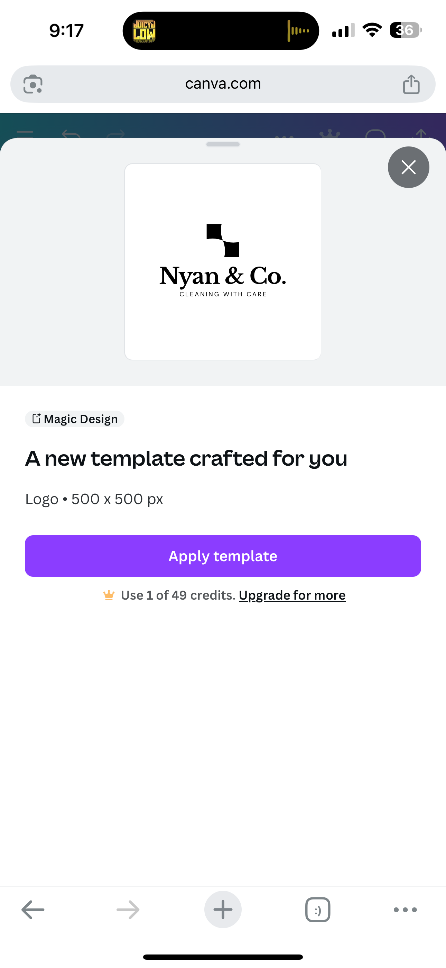Open the browser tab switcher icon

[318, 910]
